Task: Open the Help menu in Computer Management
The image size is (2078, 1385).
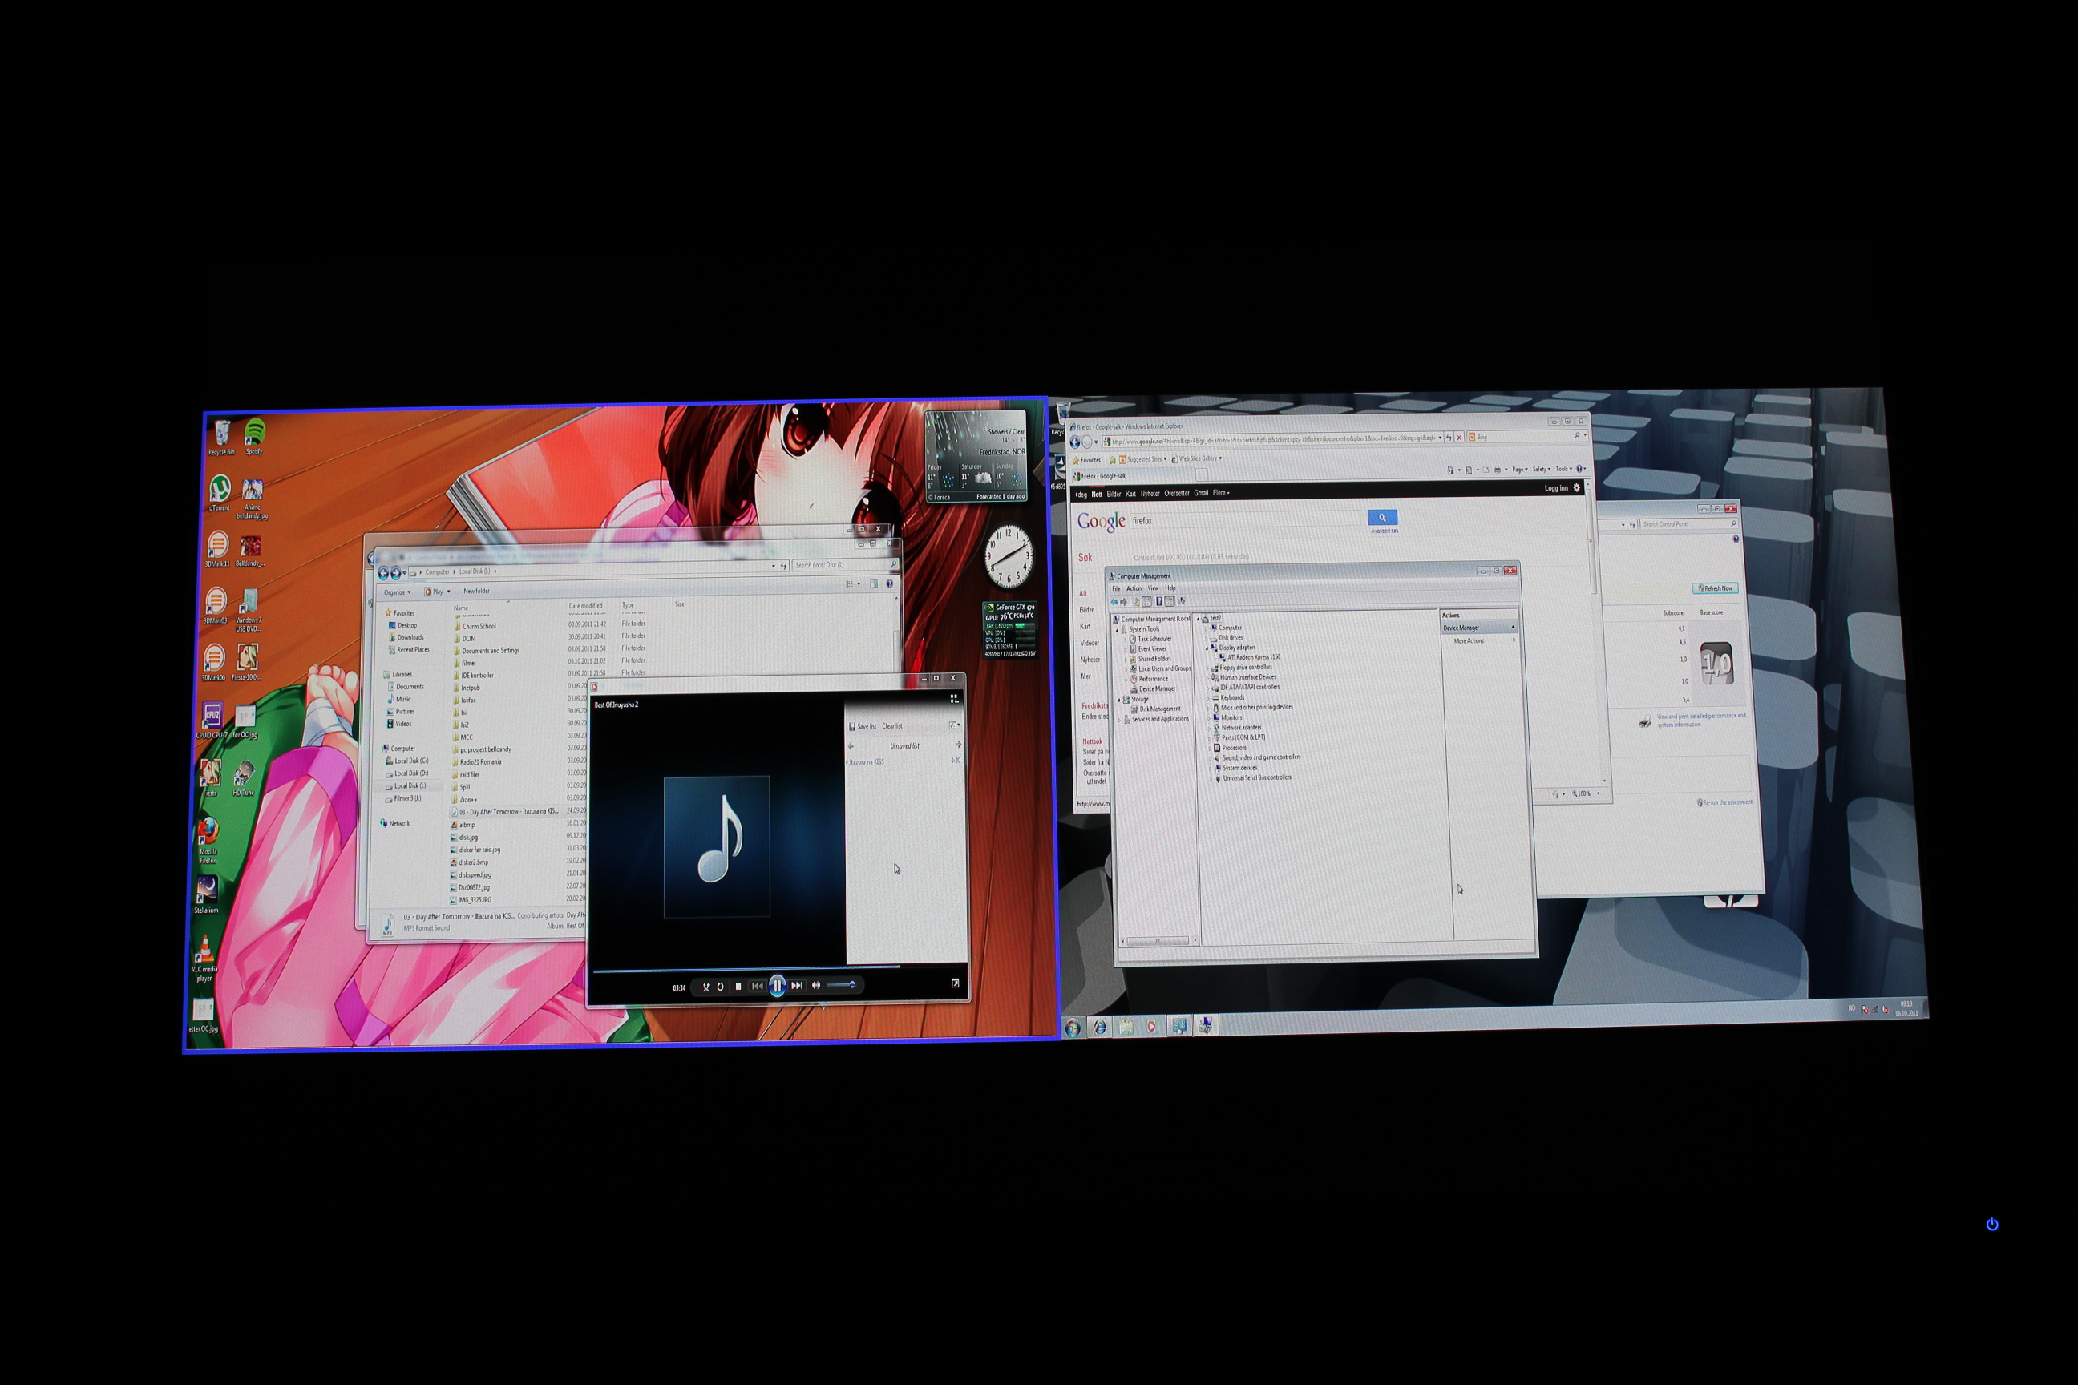Action: coord(1170,588)
